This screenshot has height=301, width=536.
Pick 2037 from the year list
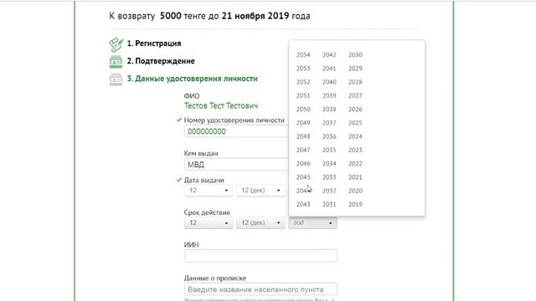point(329,123)
